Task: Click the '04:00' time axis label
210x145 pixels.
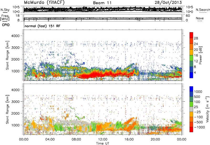Action: tap(50, 140)
